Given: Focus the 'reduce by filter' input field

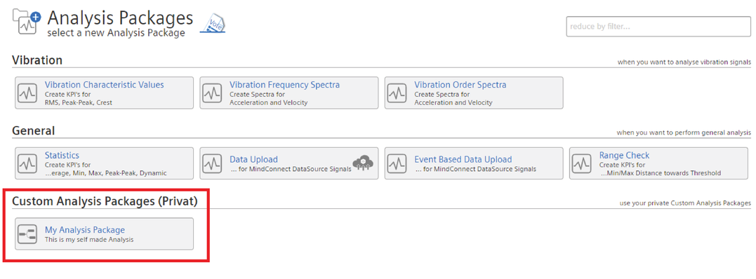Looking at the screenshot, I should [658, 27].
